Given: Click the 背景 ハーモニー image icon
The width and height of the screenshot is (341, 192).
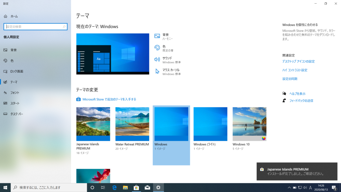Looking at the screenshot, I should pyautogui.click(x=157, y=36).
